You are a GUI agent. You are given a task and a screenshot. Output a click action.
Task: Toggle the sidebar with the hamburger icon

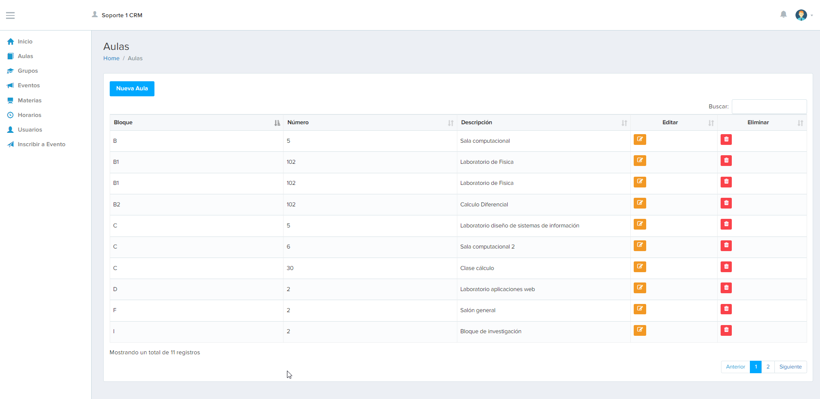coord(10,15)
